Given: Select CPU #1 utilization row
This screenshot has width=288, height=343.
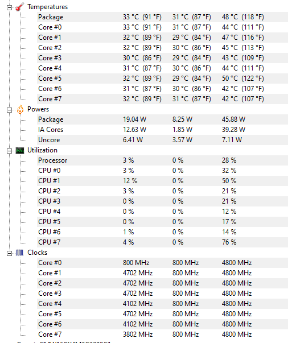Looking at the screenshot, I should 162,181.
